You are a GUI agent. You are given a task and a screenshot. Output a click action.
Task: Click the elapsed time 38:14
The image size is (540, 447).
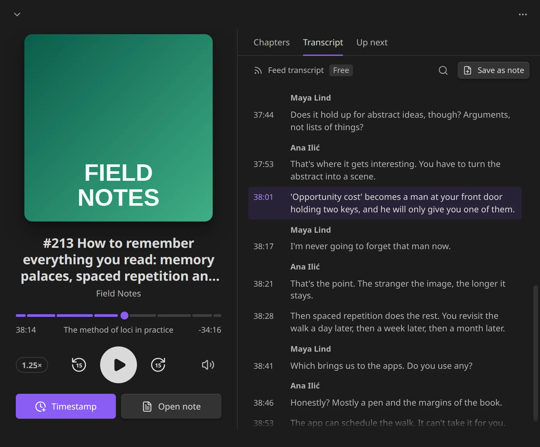[x=26, y=330]
